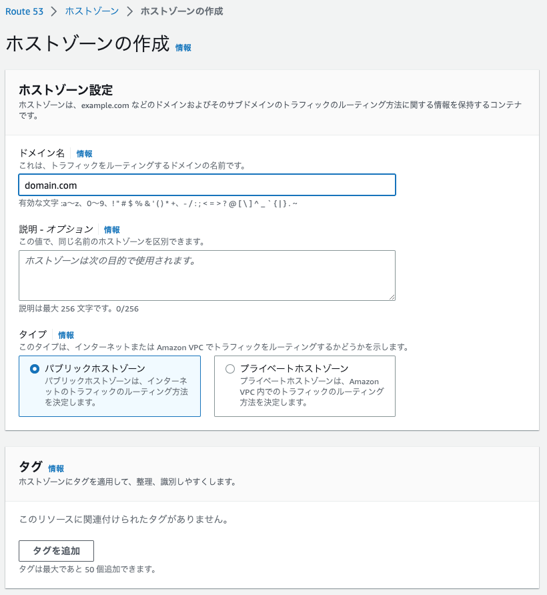
Task: Open 情報 link beside 説明 - オプション
Action: point(111,229)
